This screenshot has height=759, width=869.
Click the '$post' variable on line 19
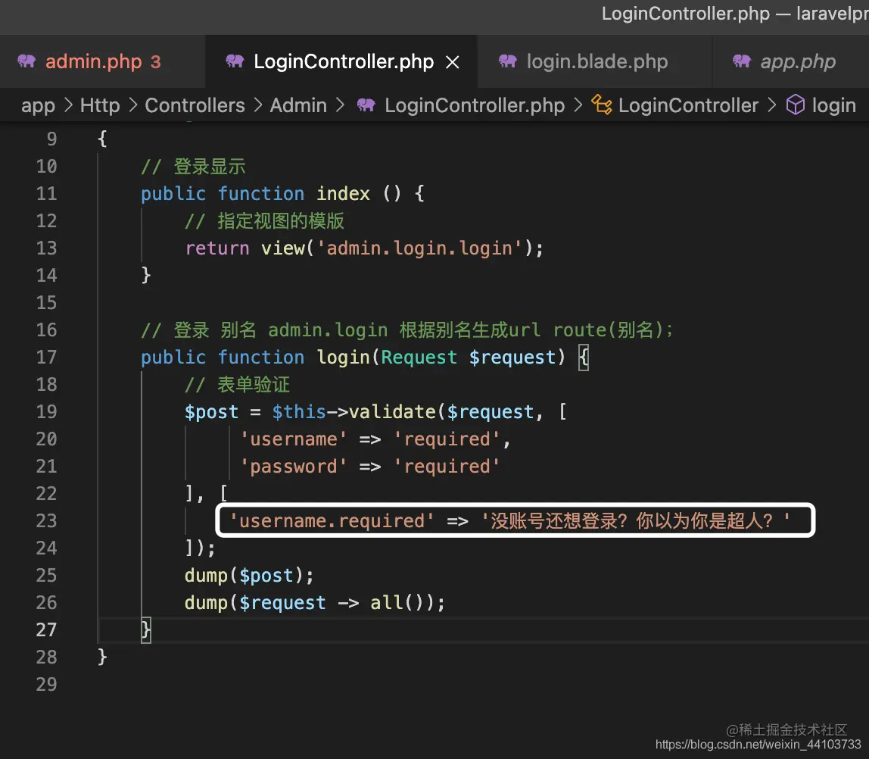[x=211, y=412]
